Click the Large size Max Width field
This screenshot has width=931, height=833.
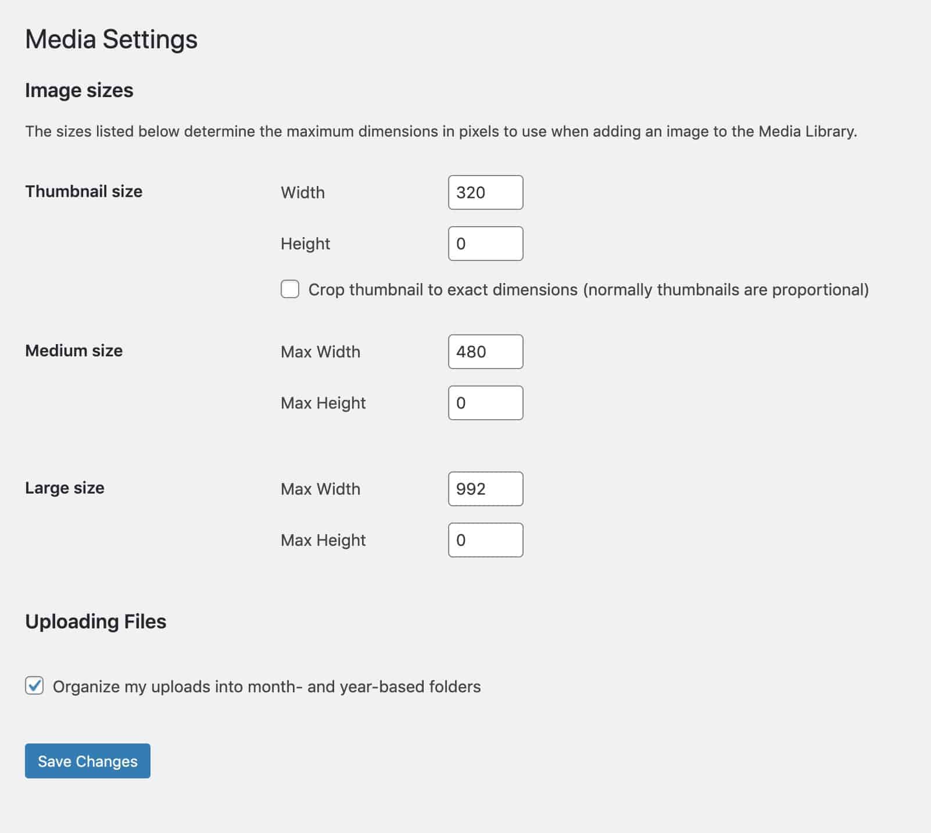pos(485,489)
